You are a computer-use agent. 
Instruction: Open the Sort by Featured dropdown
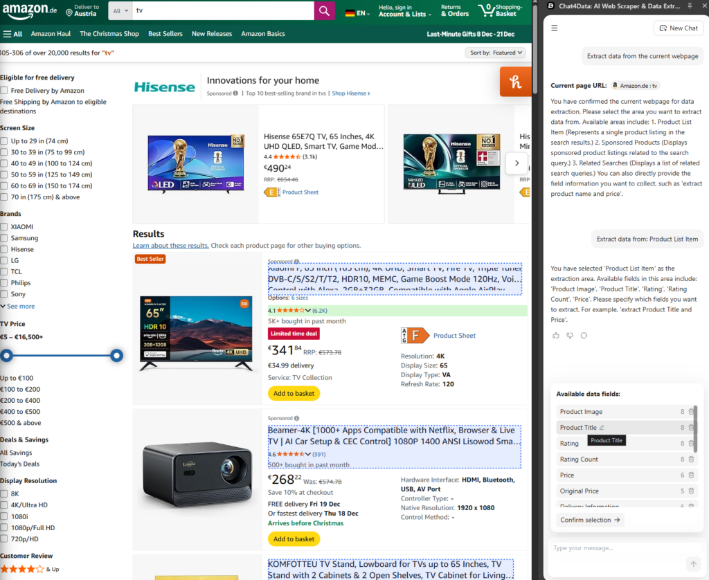point(497,52)
